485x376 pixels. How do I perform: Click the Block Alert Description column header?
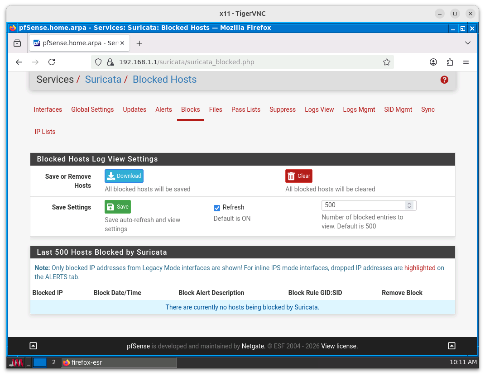point(211,293)
